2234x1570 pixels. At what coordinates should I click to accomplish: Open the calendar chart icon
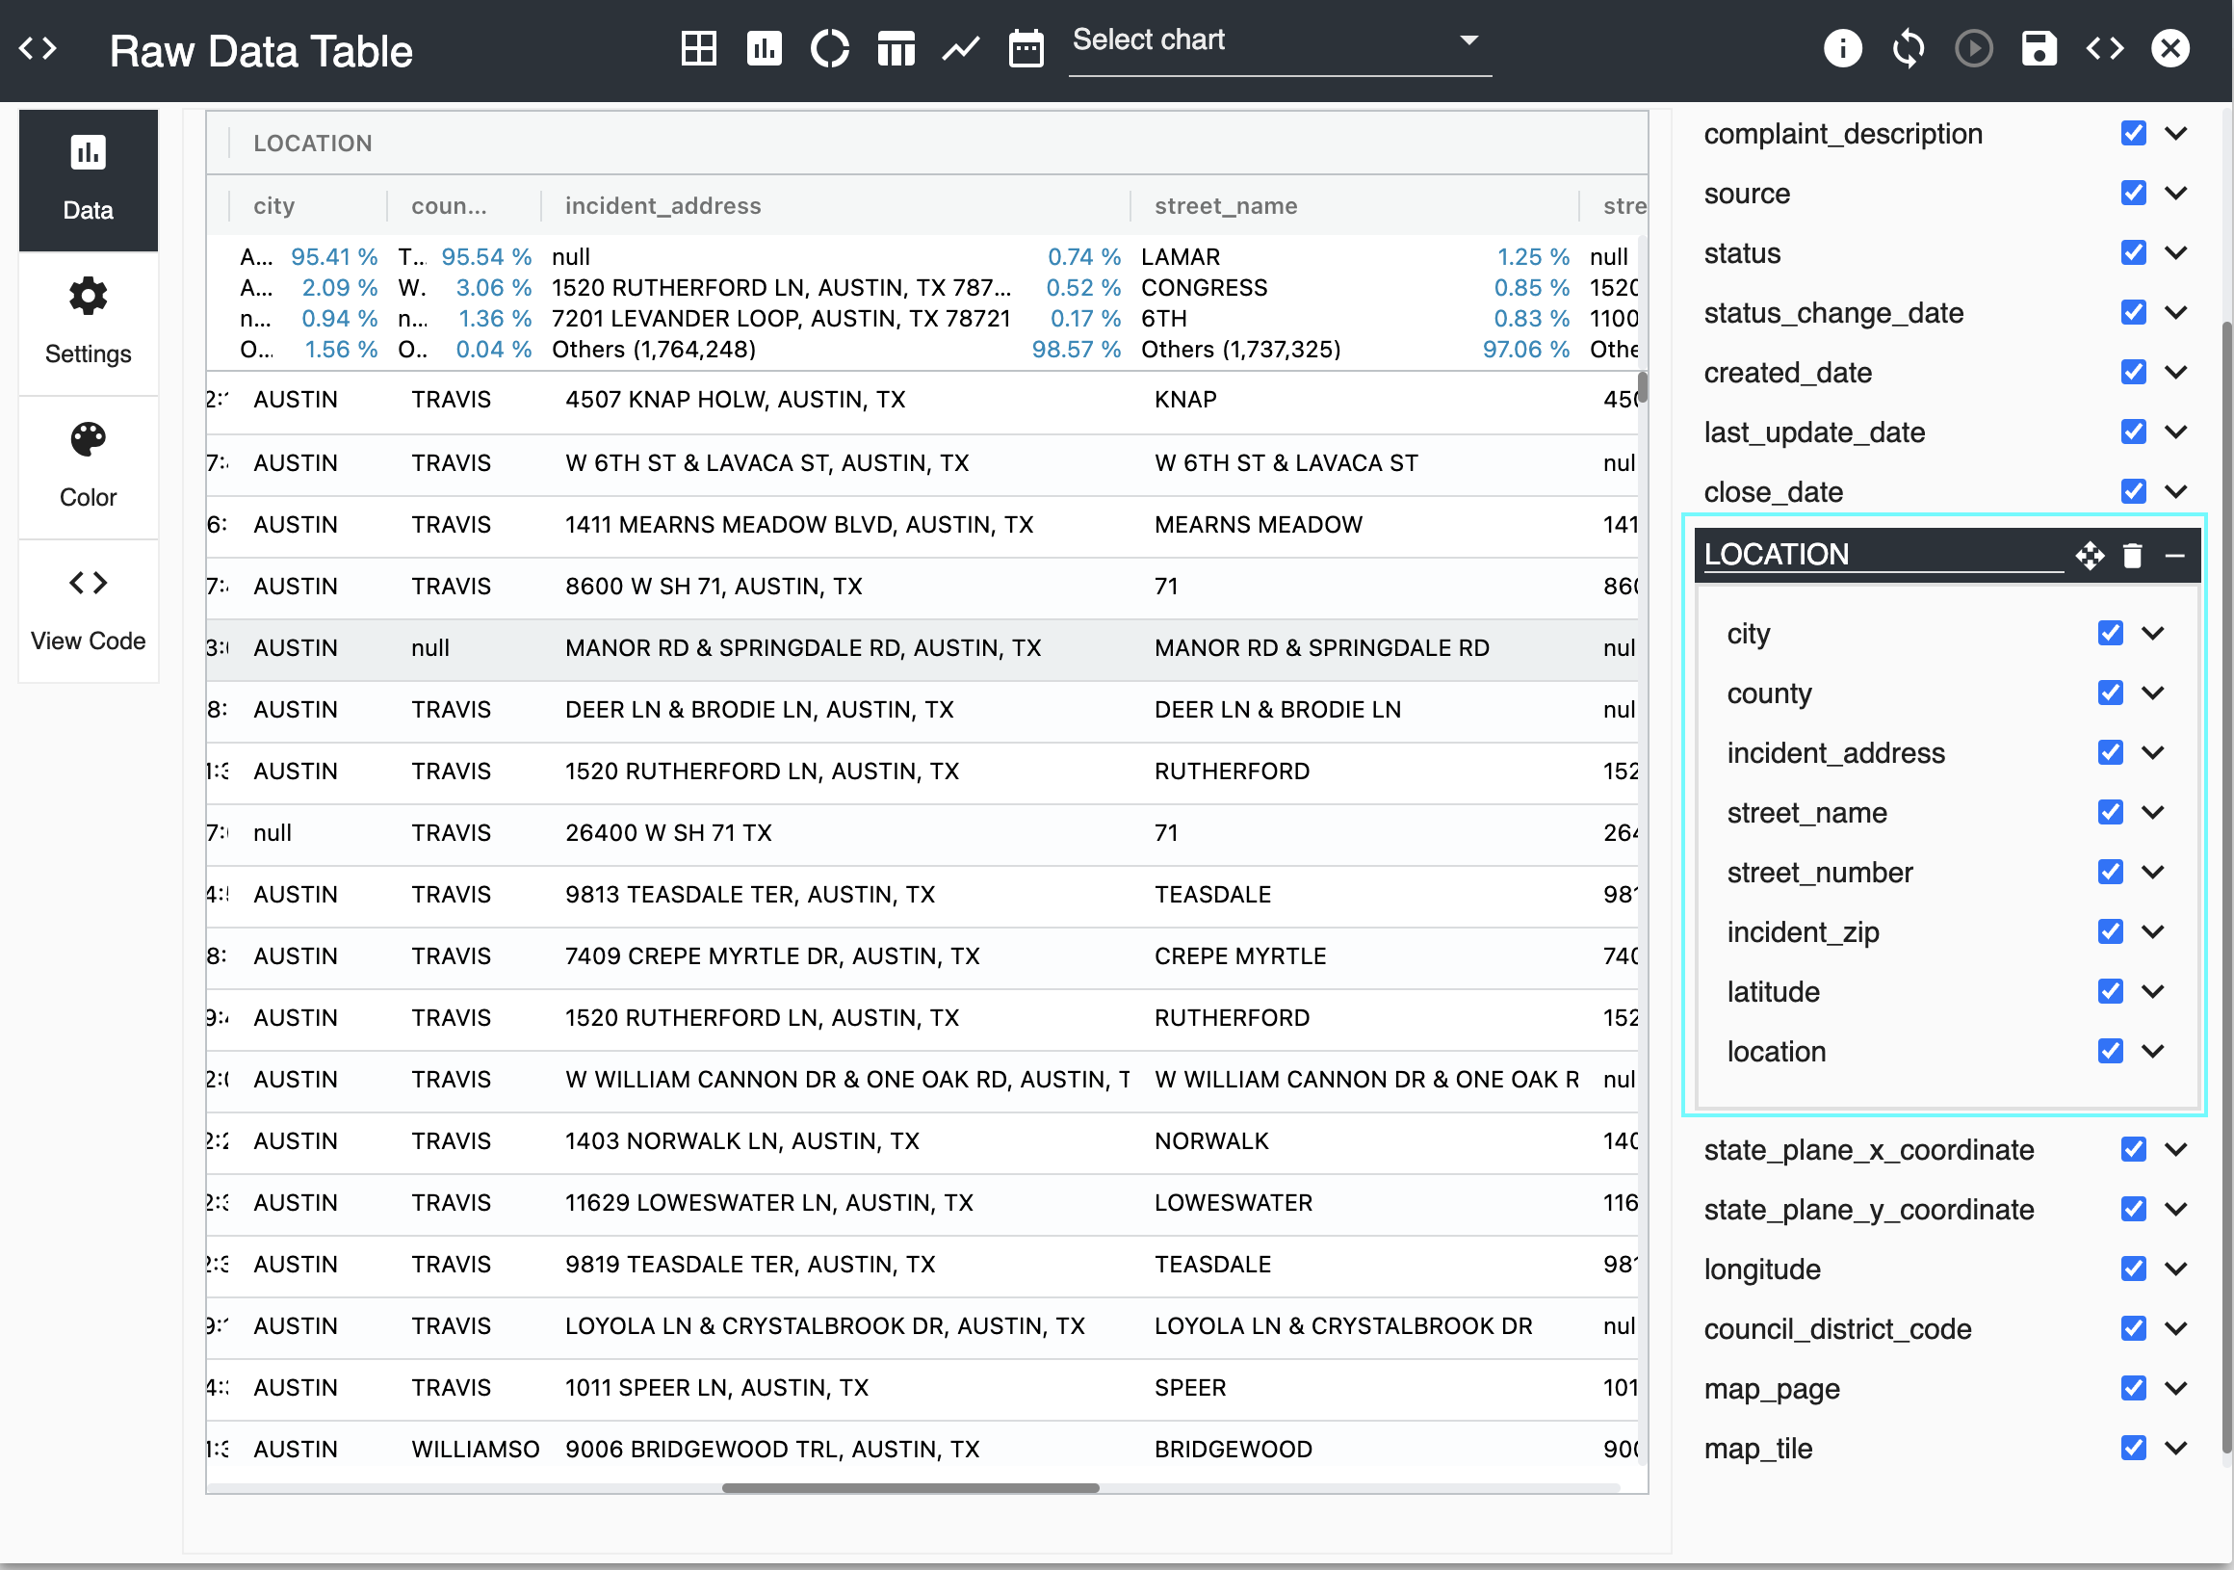point(1026,49)
